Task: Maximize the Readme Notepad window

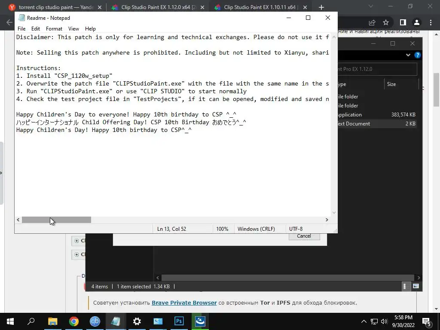Action: tap(308, 18)
